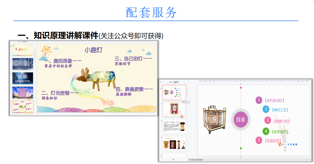This screenshot has height=164, width=314.
Task: Select the 目录 slide 3 thumbnail
Action: [174, 92]
